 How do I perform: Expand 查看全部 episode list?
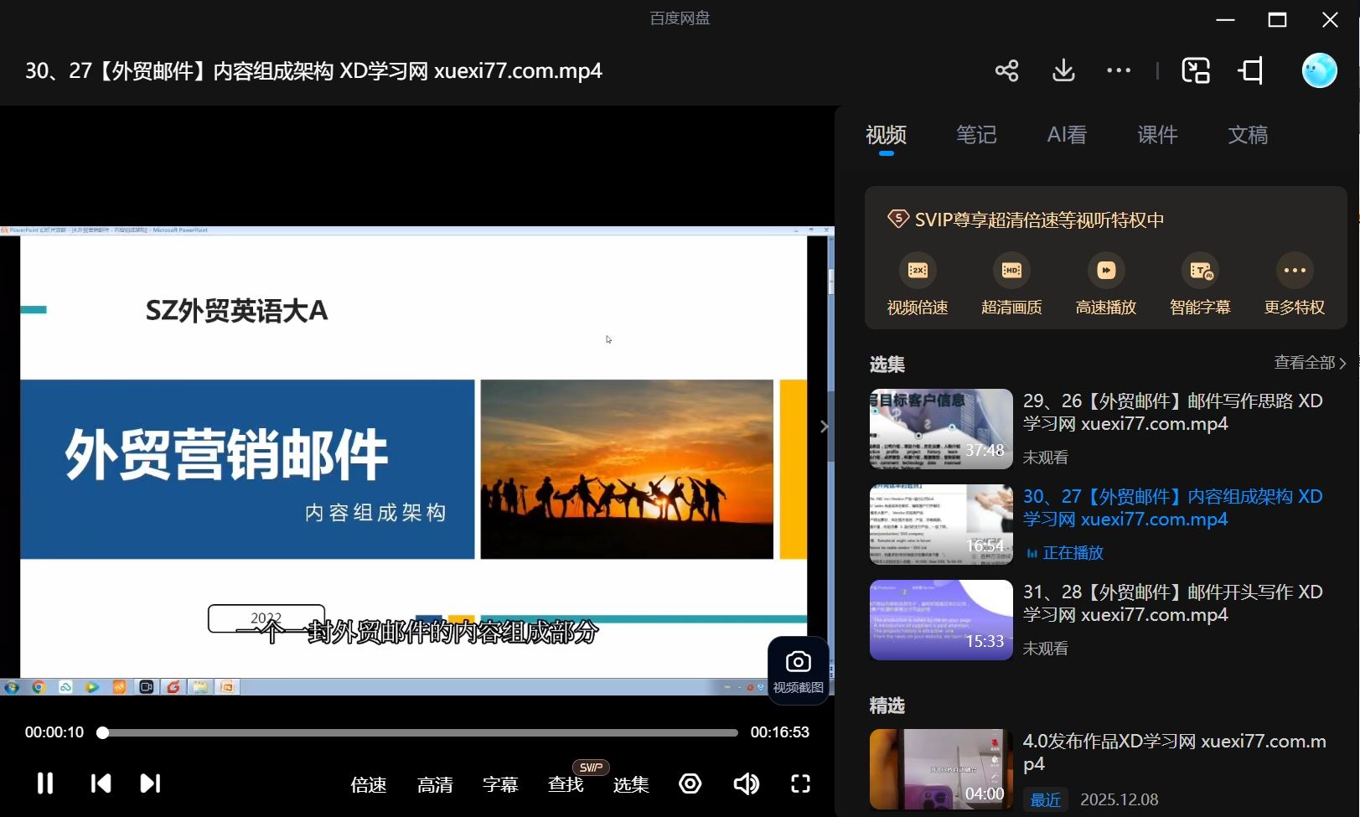tap(1304, 362)
